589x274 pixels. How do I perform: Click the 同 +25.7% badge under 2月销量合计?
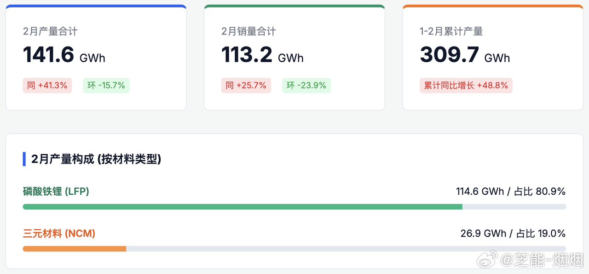pyautogui.click(x=246, y=86)
